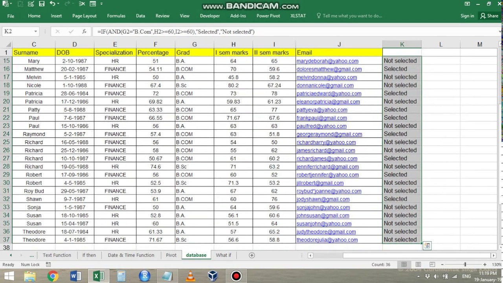The width and height of the screenshot is (503, 283).
Task: Click the Sign in link
Action: 467,16
